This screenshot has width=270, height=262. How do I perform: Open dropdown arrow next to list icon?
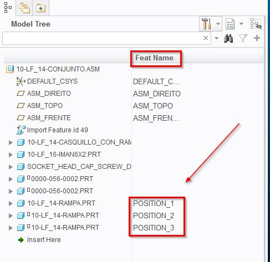(241, 24)
